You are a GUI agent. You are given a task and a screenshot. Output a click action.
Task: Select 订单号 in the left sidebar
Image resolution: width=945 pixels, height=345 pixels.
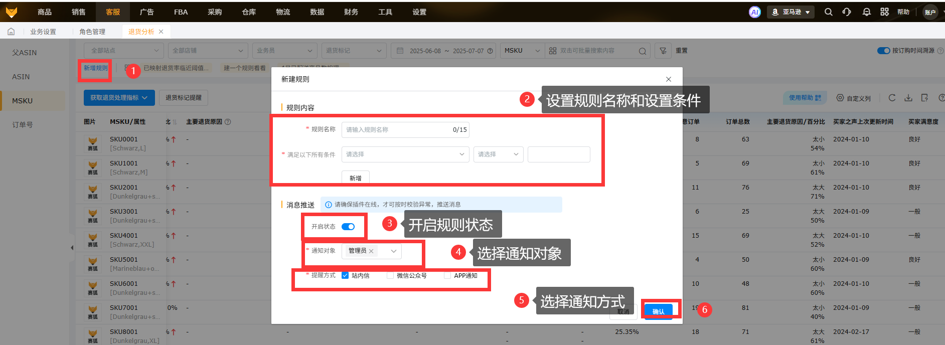tap(23, 125)
